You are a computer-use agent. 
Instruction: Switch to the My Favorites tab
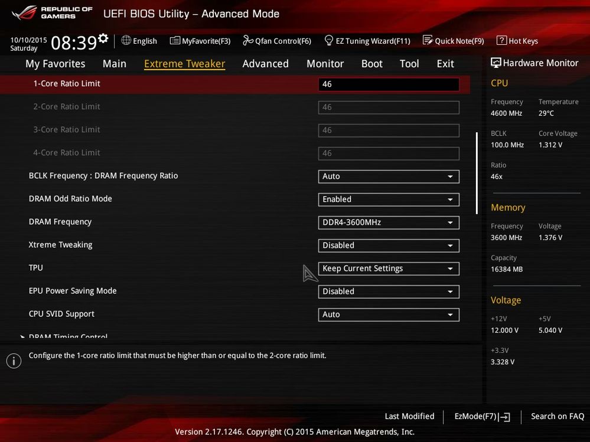pyautogui.click(x=56, y=64)
